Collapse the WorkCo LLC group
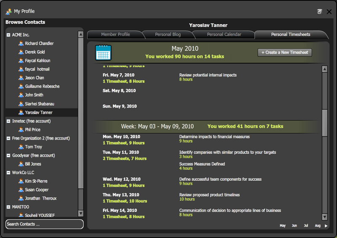 [x=8, y=173]
